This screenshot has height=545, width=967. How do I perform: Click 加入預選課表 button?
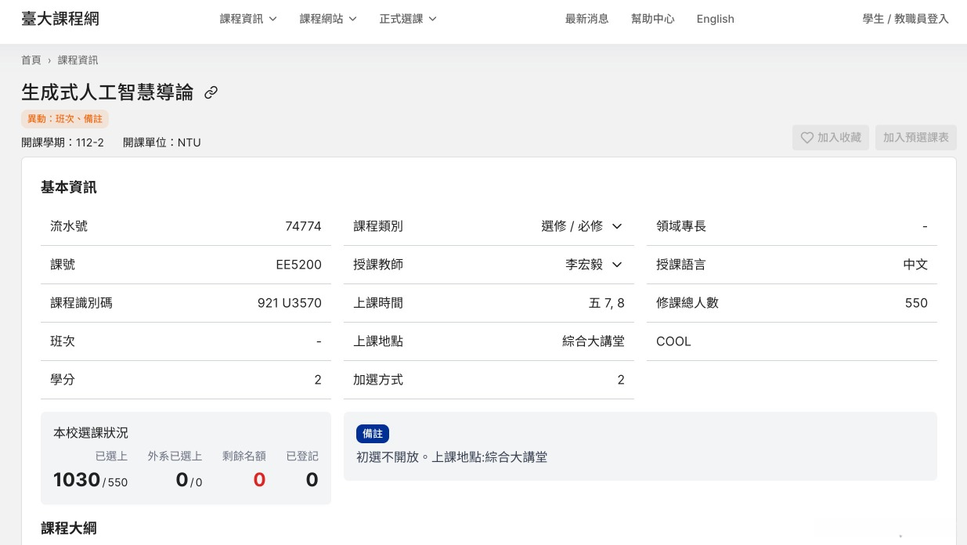tap(916, 137)
